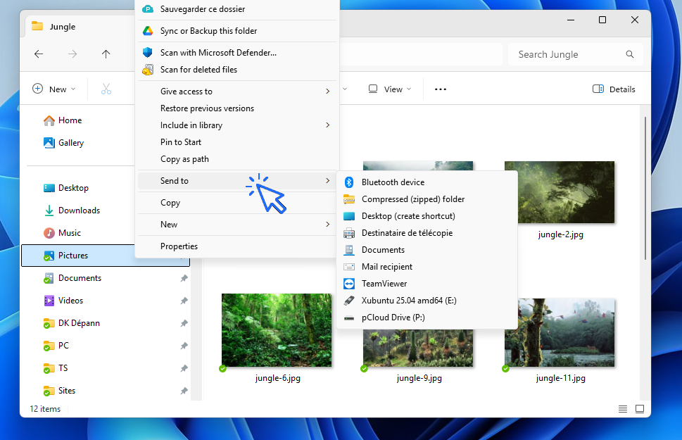The image size is (682, 440).
Task: Click Copy in the context menu
Action: (x=237, y=203)
